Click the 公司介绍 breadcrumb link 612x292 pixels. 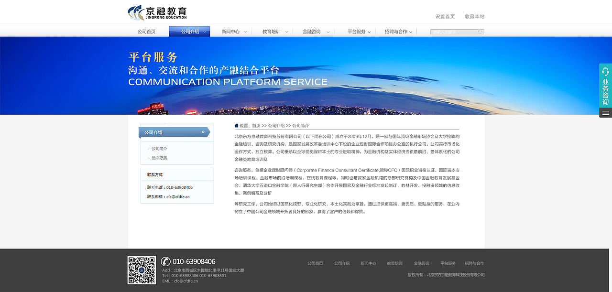(x=276, y=126)
